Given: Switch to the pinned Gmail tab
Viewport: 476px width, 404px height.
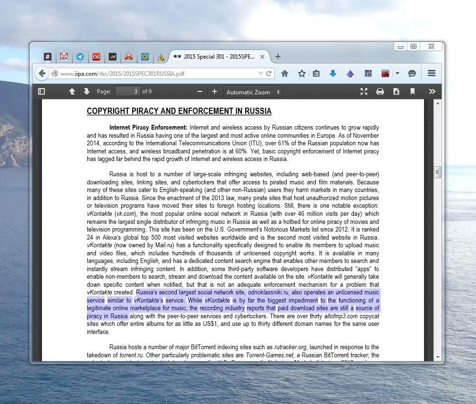Looking at the screenshot, I should 64,57.
